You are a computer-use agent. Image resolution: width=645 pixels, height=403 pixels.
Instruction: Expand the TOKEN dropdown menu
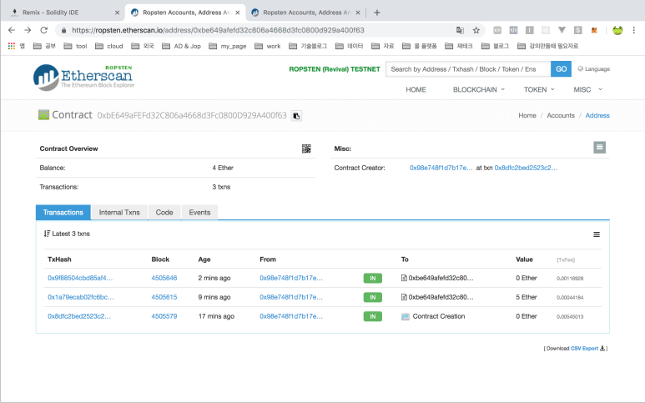539,89
